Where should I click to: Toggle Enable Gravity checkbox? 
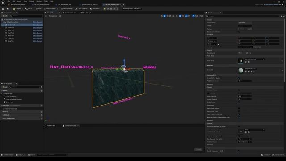[x=239, y=102]
